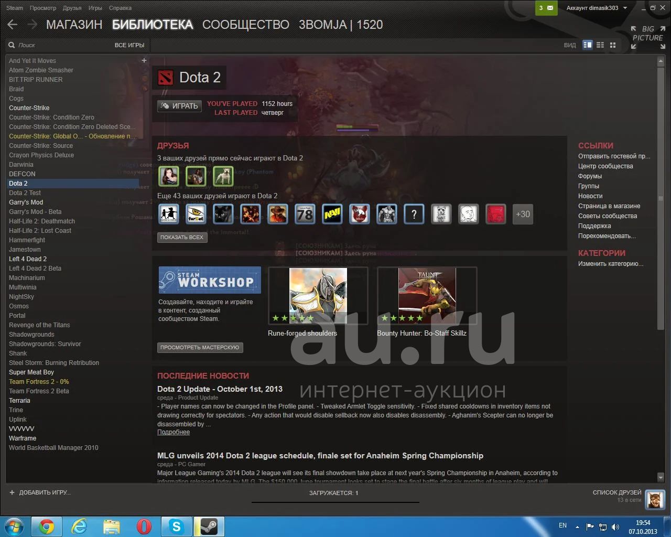Launch Google Chrome from taskbar
Image resolution: width=671 pixels, height=537 pixels.
[x=47, y=527]
